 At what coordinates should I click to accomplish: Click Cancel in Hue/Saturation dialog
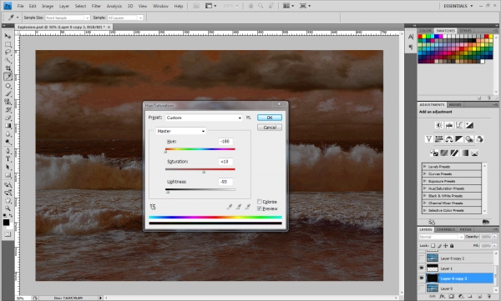[x=270, y=128]
